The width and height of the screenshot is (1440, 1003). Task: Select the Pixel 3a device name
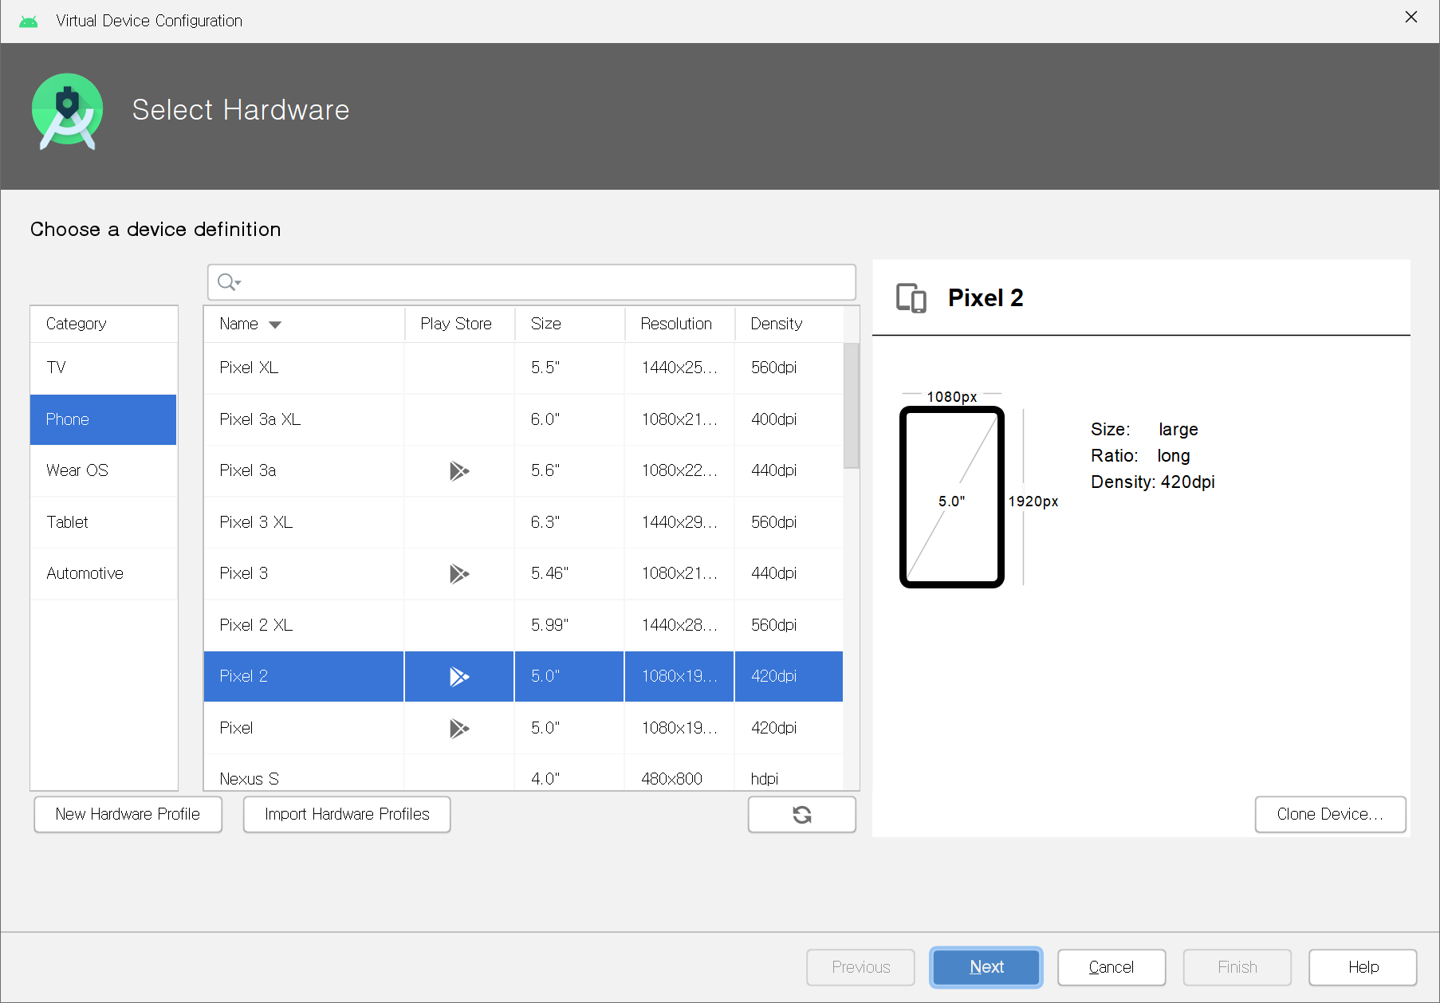tap(248, 470)
